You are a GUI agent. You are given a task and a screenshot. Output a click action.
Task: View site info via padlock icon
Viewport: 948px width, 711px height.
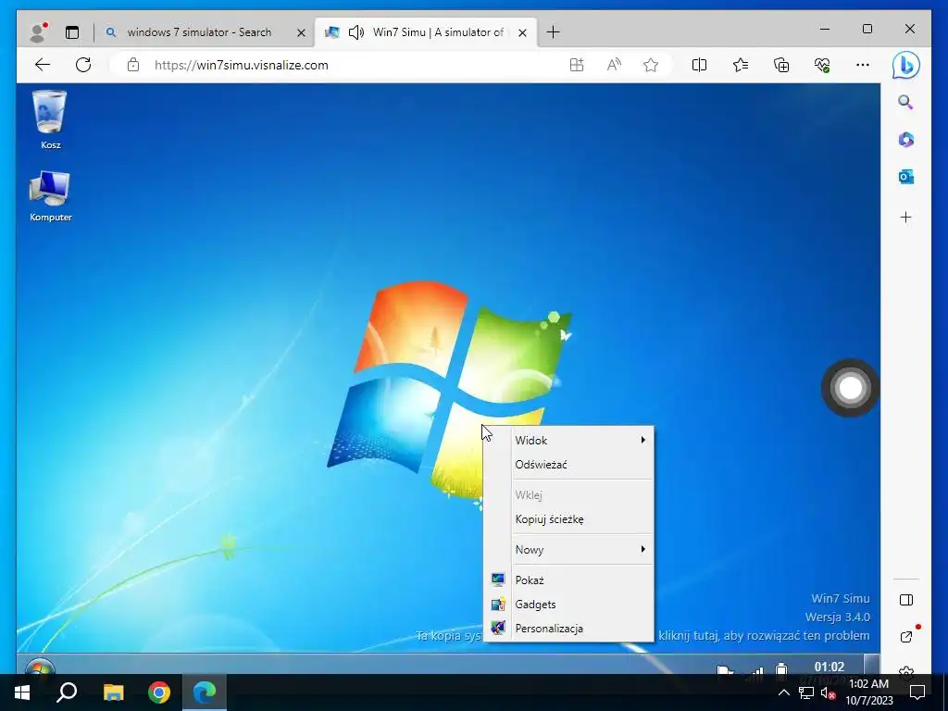pos(133,65)
